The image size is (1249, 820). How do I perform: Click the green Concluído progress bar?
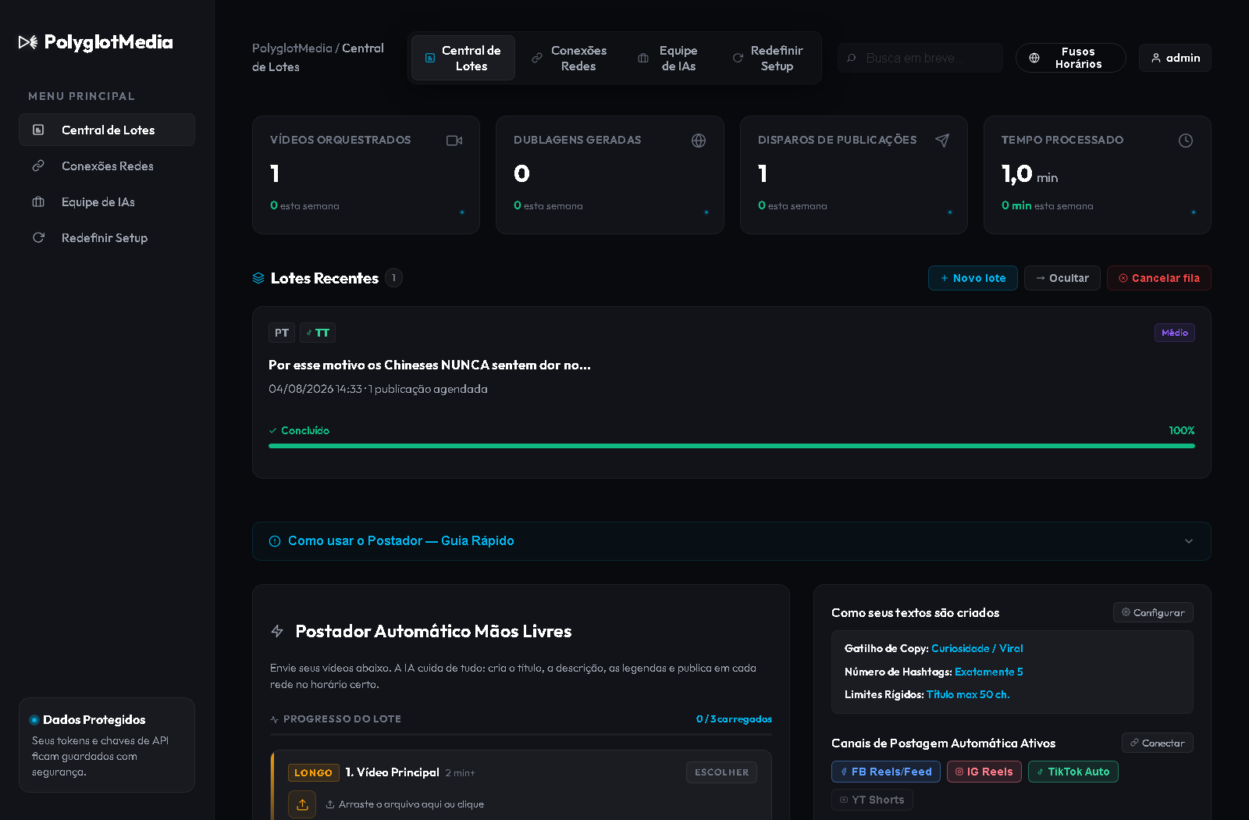tap(731, 446)
